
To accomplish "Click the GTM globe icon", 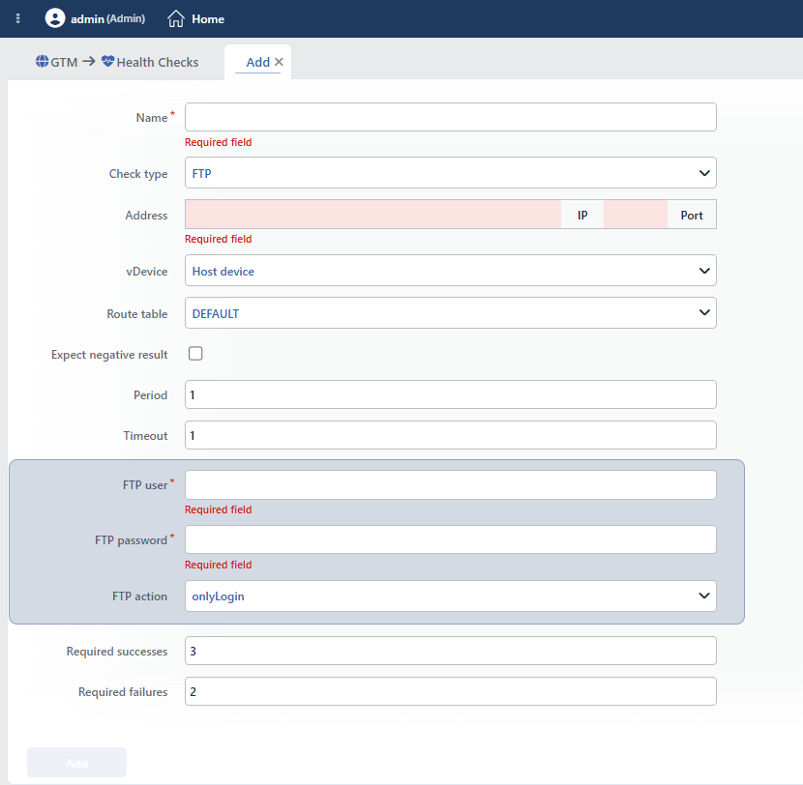I will pos(42,62).
